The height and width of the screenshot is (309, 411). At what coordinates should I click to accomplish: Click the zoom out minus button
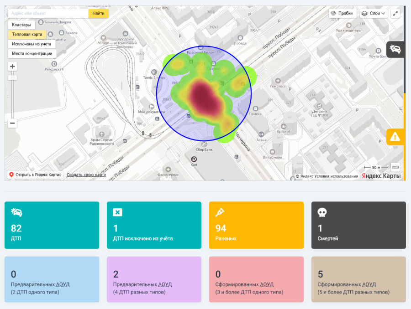(12, 123)
